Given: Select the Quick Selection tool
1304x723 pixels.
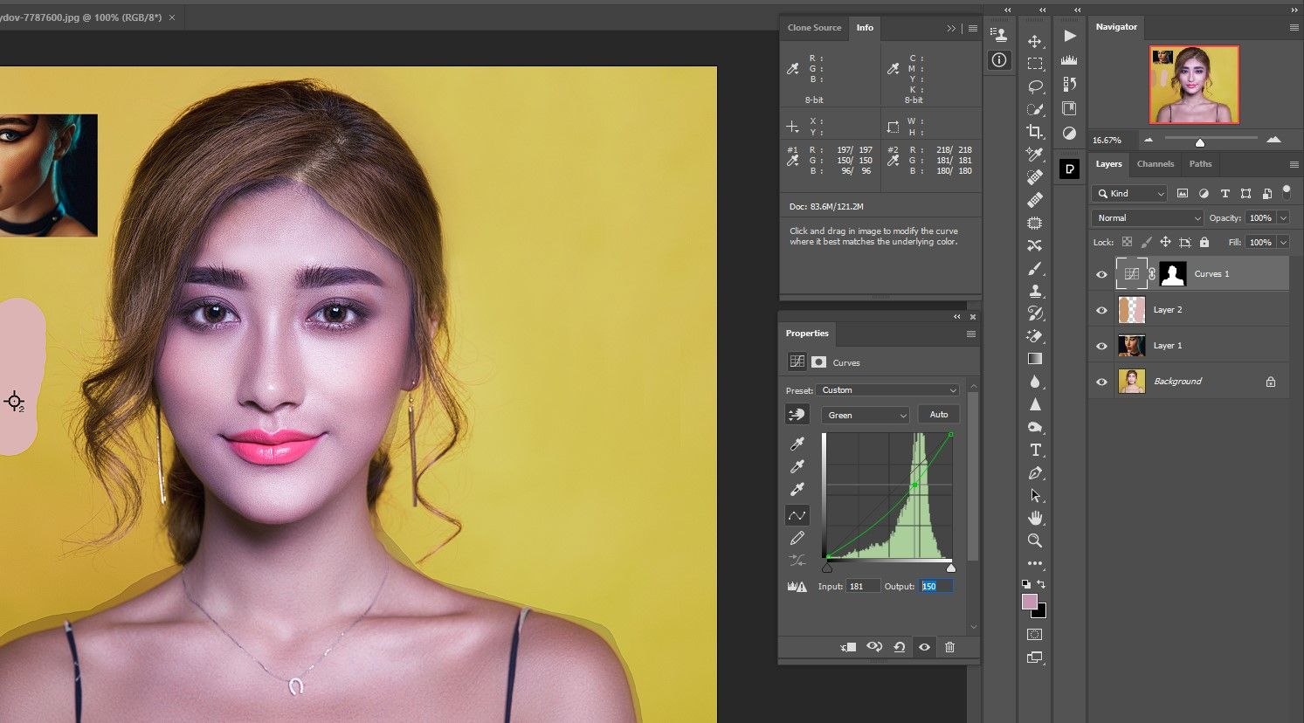Looking at the screenshot, I should click(1035, 109).
